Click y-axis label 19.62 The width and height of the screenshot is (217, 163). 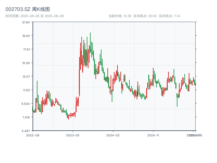26,36
